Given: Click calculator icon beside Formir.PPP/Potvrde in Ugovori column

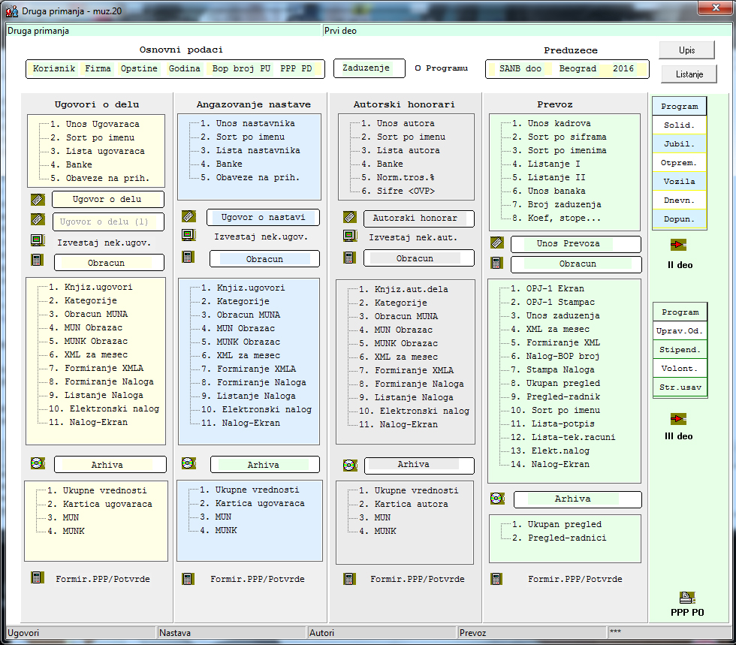Looking at the screenshot, I should click(x=38, y=577).
